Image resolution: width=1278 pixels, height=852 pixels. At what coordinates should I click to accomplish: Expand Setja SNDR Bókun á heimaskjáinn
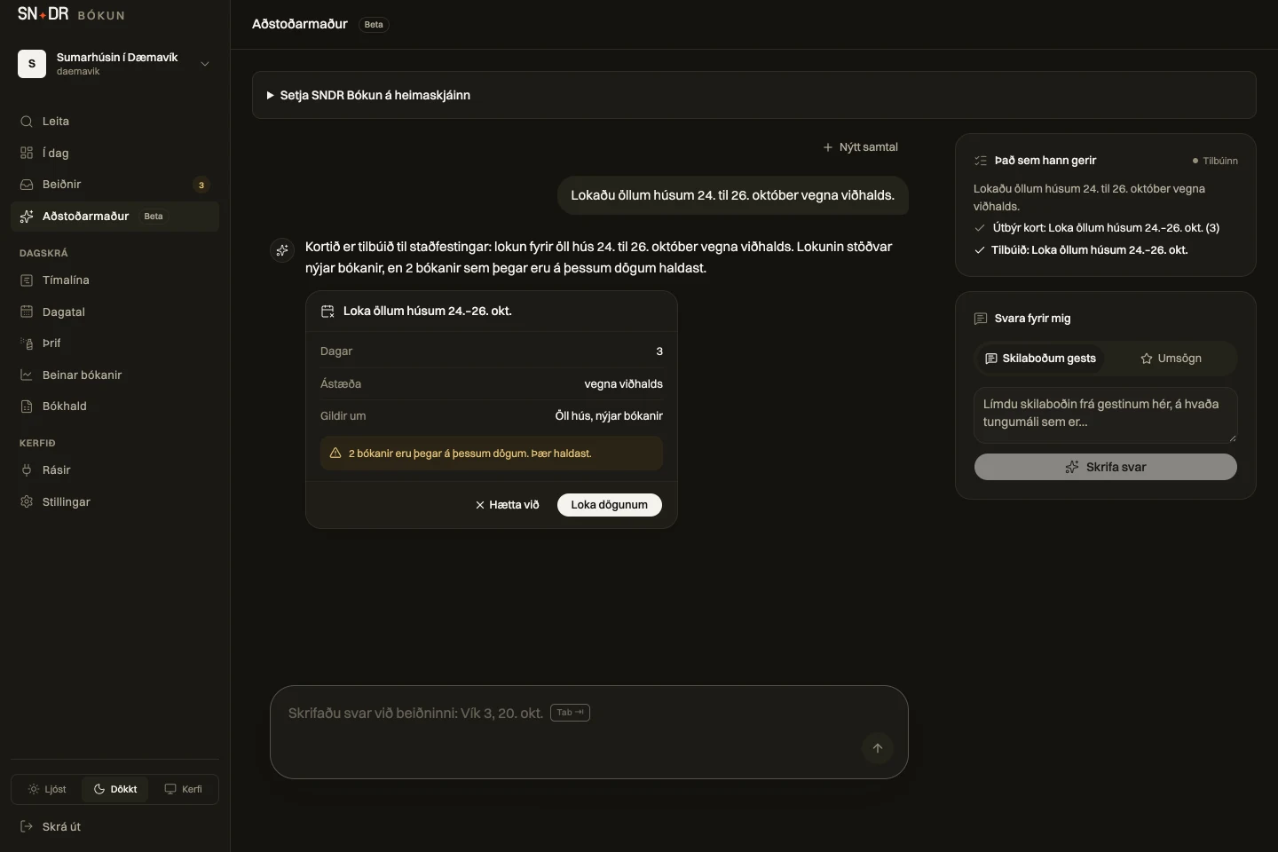(753, 95)
